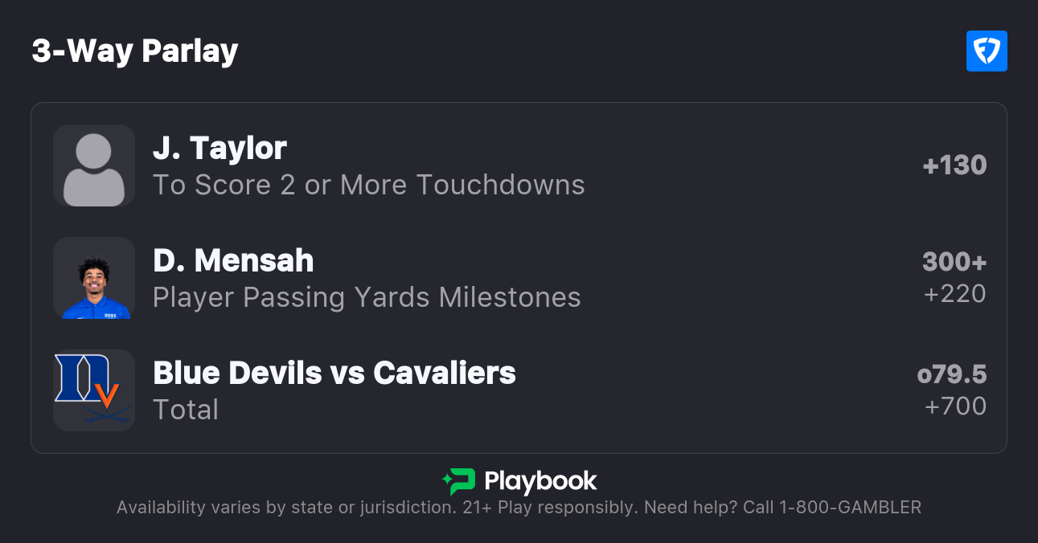Click the availability varies by state disclaimer
The image size is (1038, 543).
285,508
